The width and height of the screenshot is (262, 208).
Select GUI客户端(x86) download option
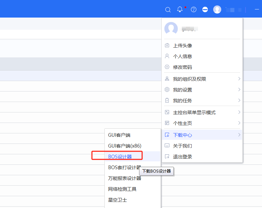(x=125, y=146)
